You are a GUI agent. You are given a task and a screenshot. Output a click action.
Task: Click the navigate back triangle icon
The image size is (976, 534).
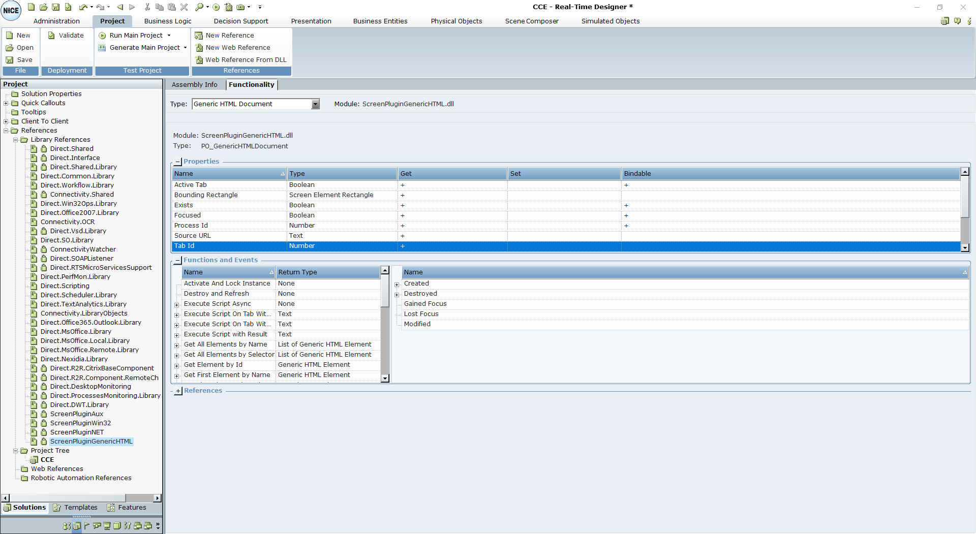point(120,7)
